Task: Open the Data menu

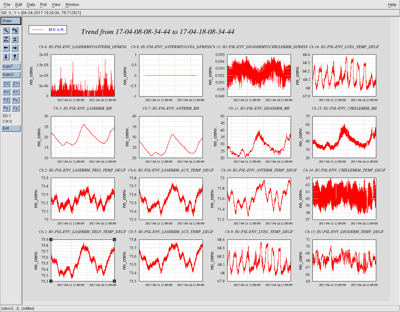Action: pos(31,5)
